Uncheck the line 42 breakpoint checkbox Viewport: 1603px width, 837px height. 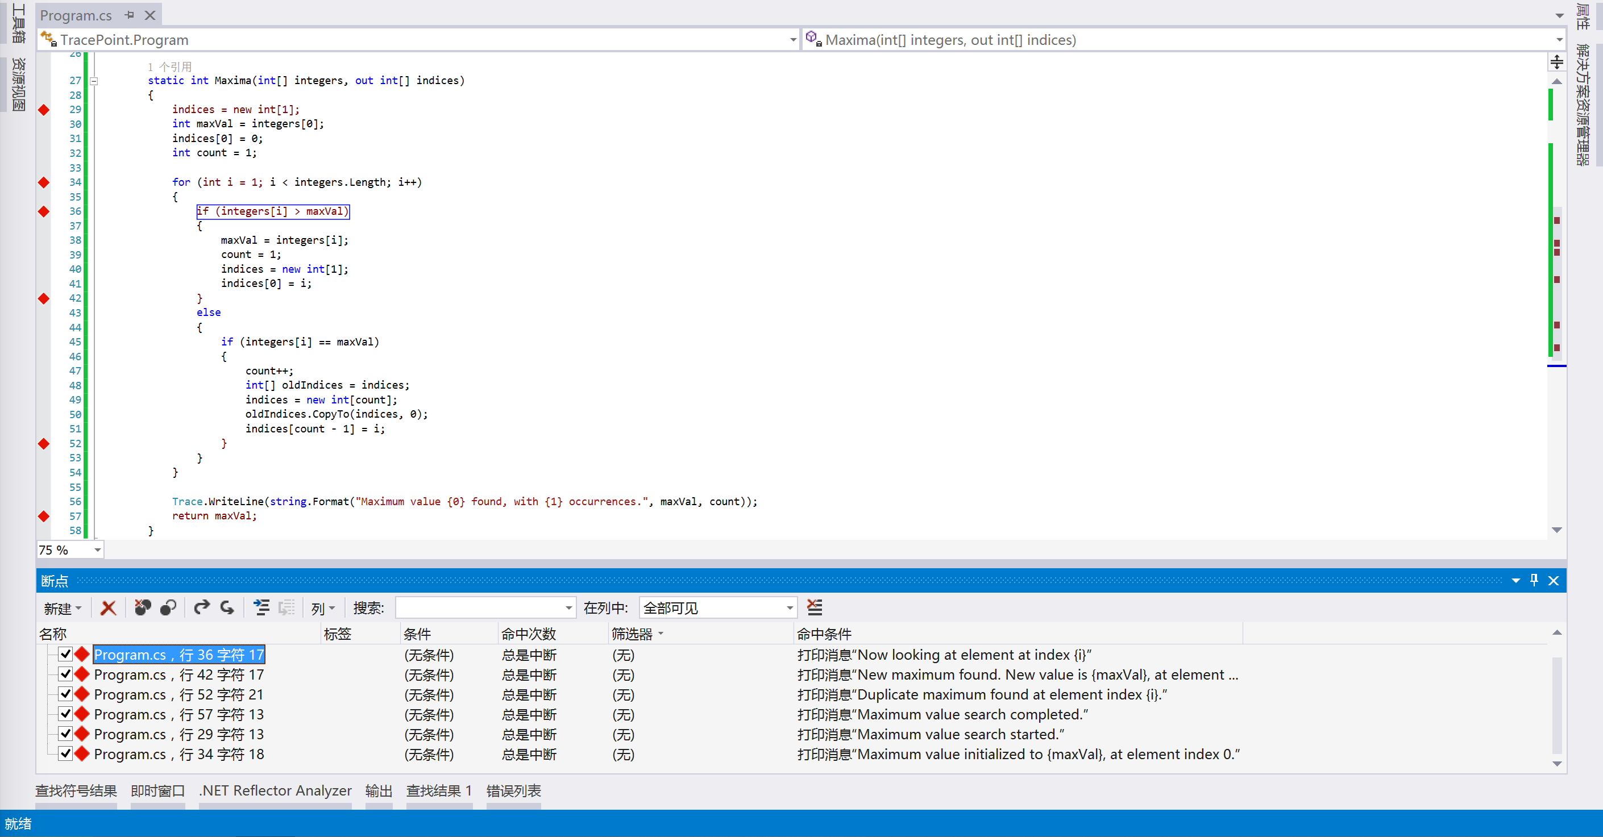click(x=65, y=674)
